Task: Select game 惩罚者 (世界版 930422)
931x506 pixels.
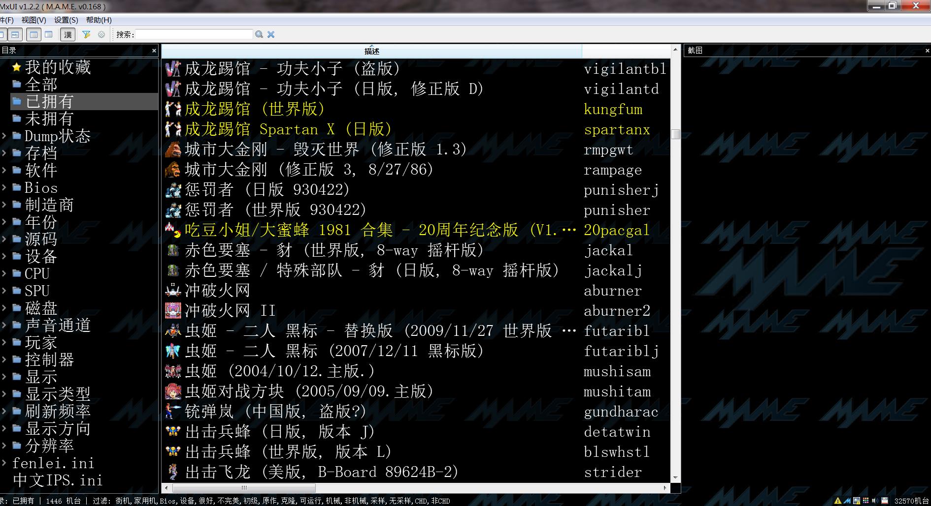Action: 276,210
